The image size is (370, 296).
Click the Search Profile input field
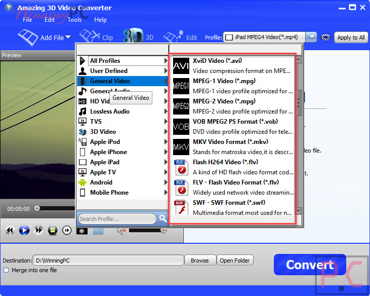(117, 219)
